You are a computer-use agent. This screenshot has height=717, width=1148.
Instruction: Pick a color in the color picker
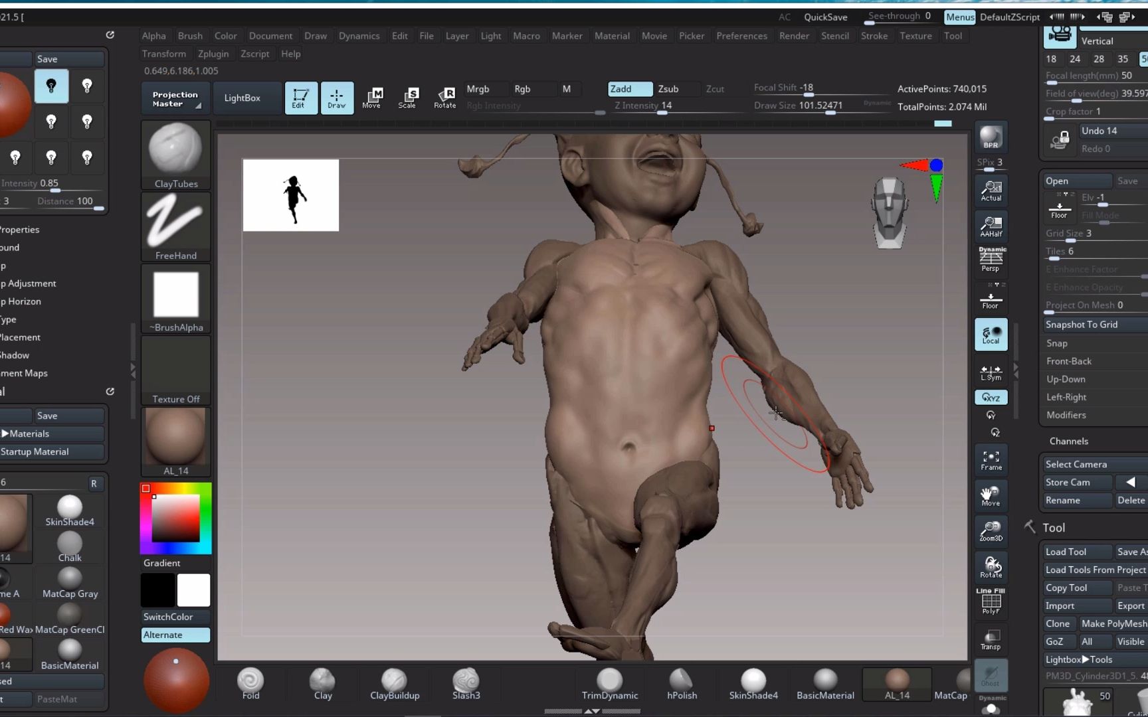175,518
